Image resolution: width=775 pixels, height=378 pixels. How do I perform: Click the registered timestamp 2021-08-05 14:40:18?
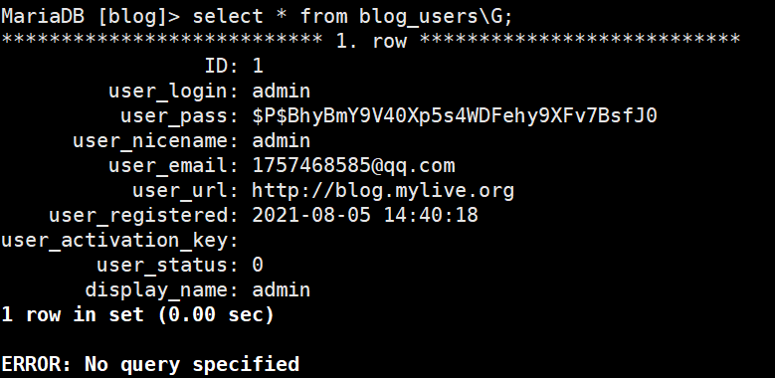click(365, 215)
